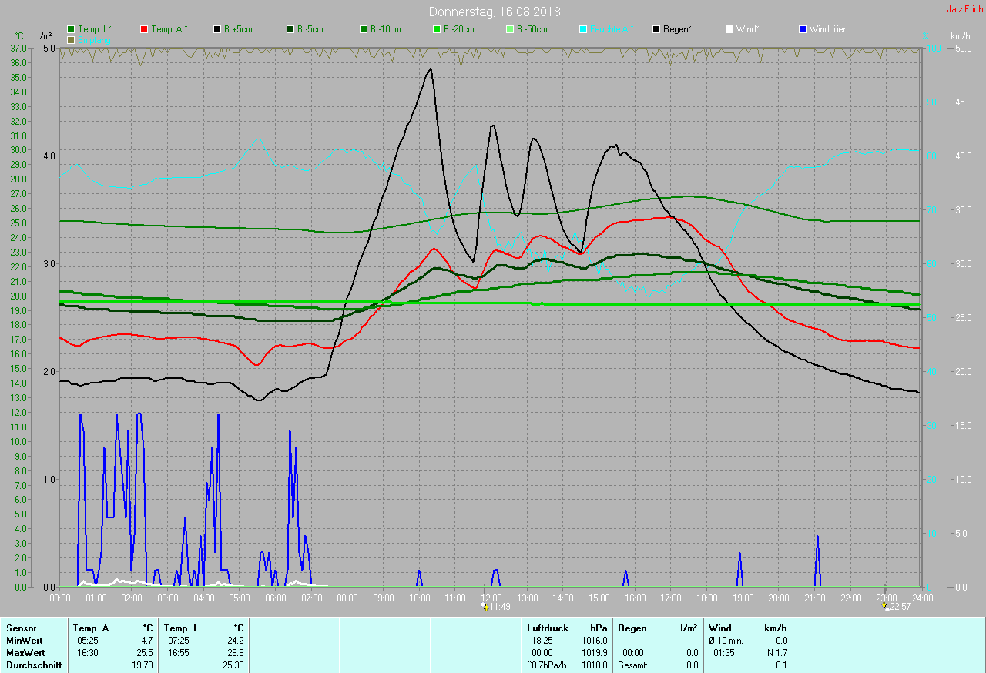Click the pressure value '1016.0'
The image size is (986, 673).
pos(594,640)
